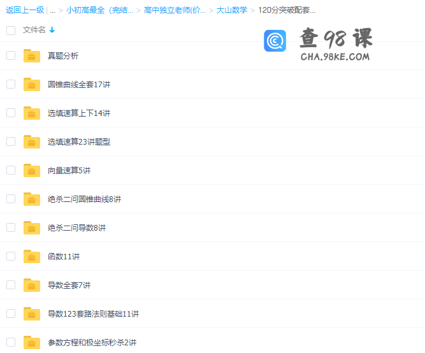Open the 小初高最全 breadcrumb link
The image size is (425, 353).
[x=99, y=10]
